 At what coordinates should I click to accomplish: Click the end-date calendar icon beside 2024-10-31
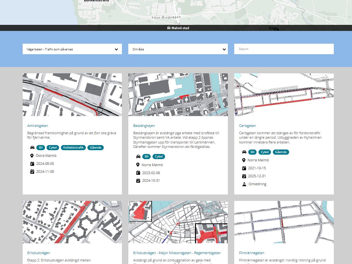[138, 181]
